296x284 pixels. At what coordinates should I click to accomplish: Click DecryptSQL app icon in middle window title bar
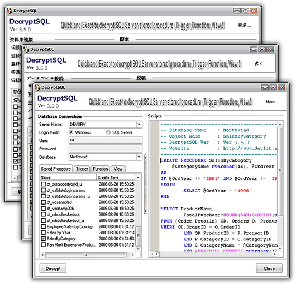(x=26, y=49)
